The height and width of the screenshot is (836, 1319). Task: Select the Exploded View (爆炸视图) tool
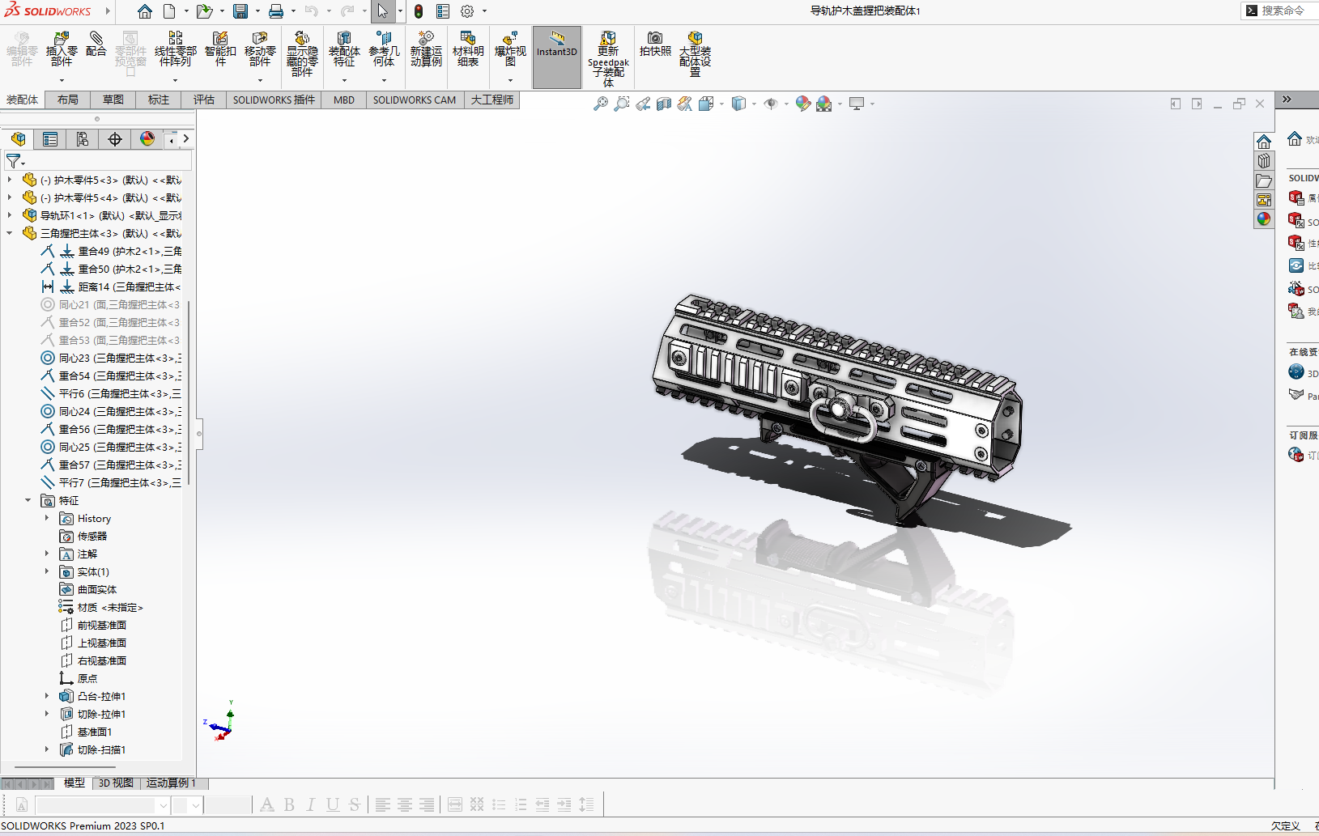click(510, 49)
